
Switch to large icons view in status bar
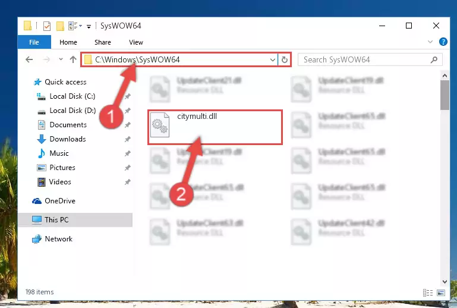(x=441, y=293)
